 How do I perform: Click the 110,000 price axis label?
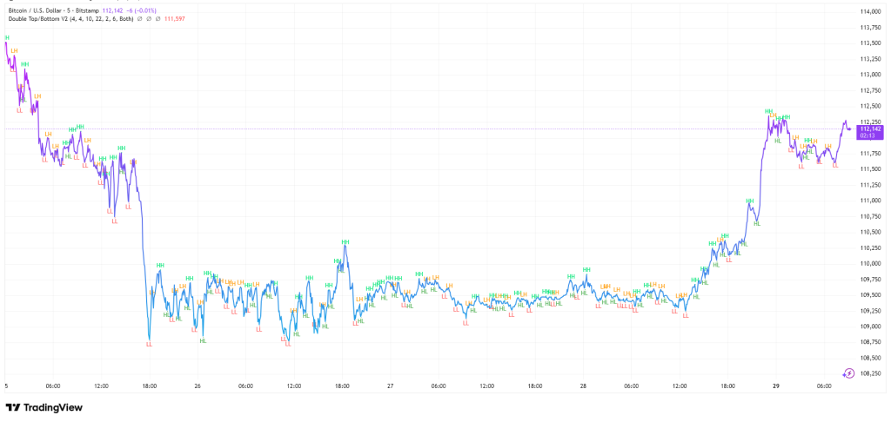[870, 263]
